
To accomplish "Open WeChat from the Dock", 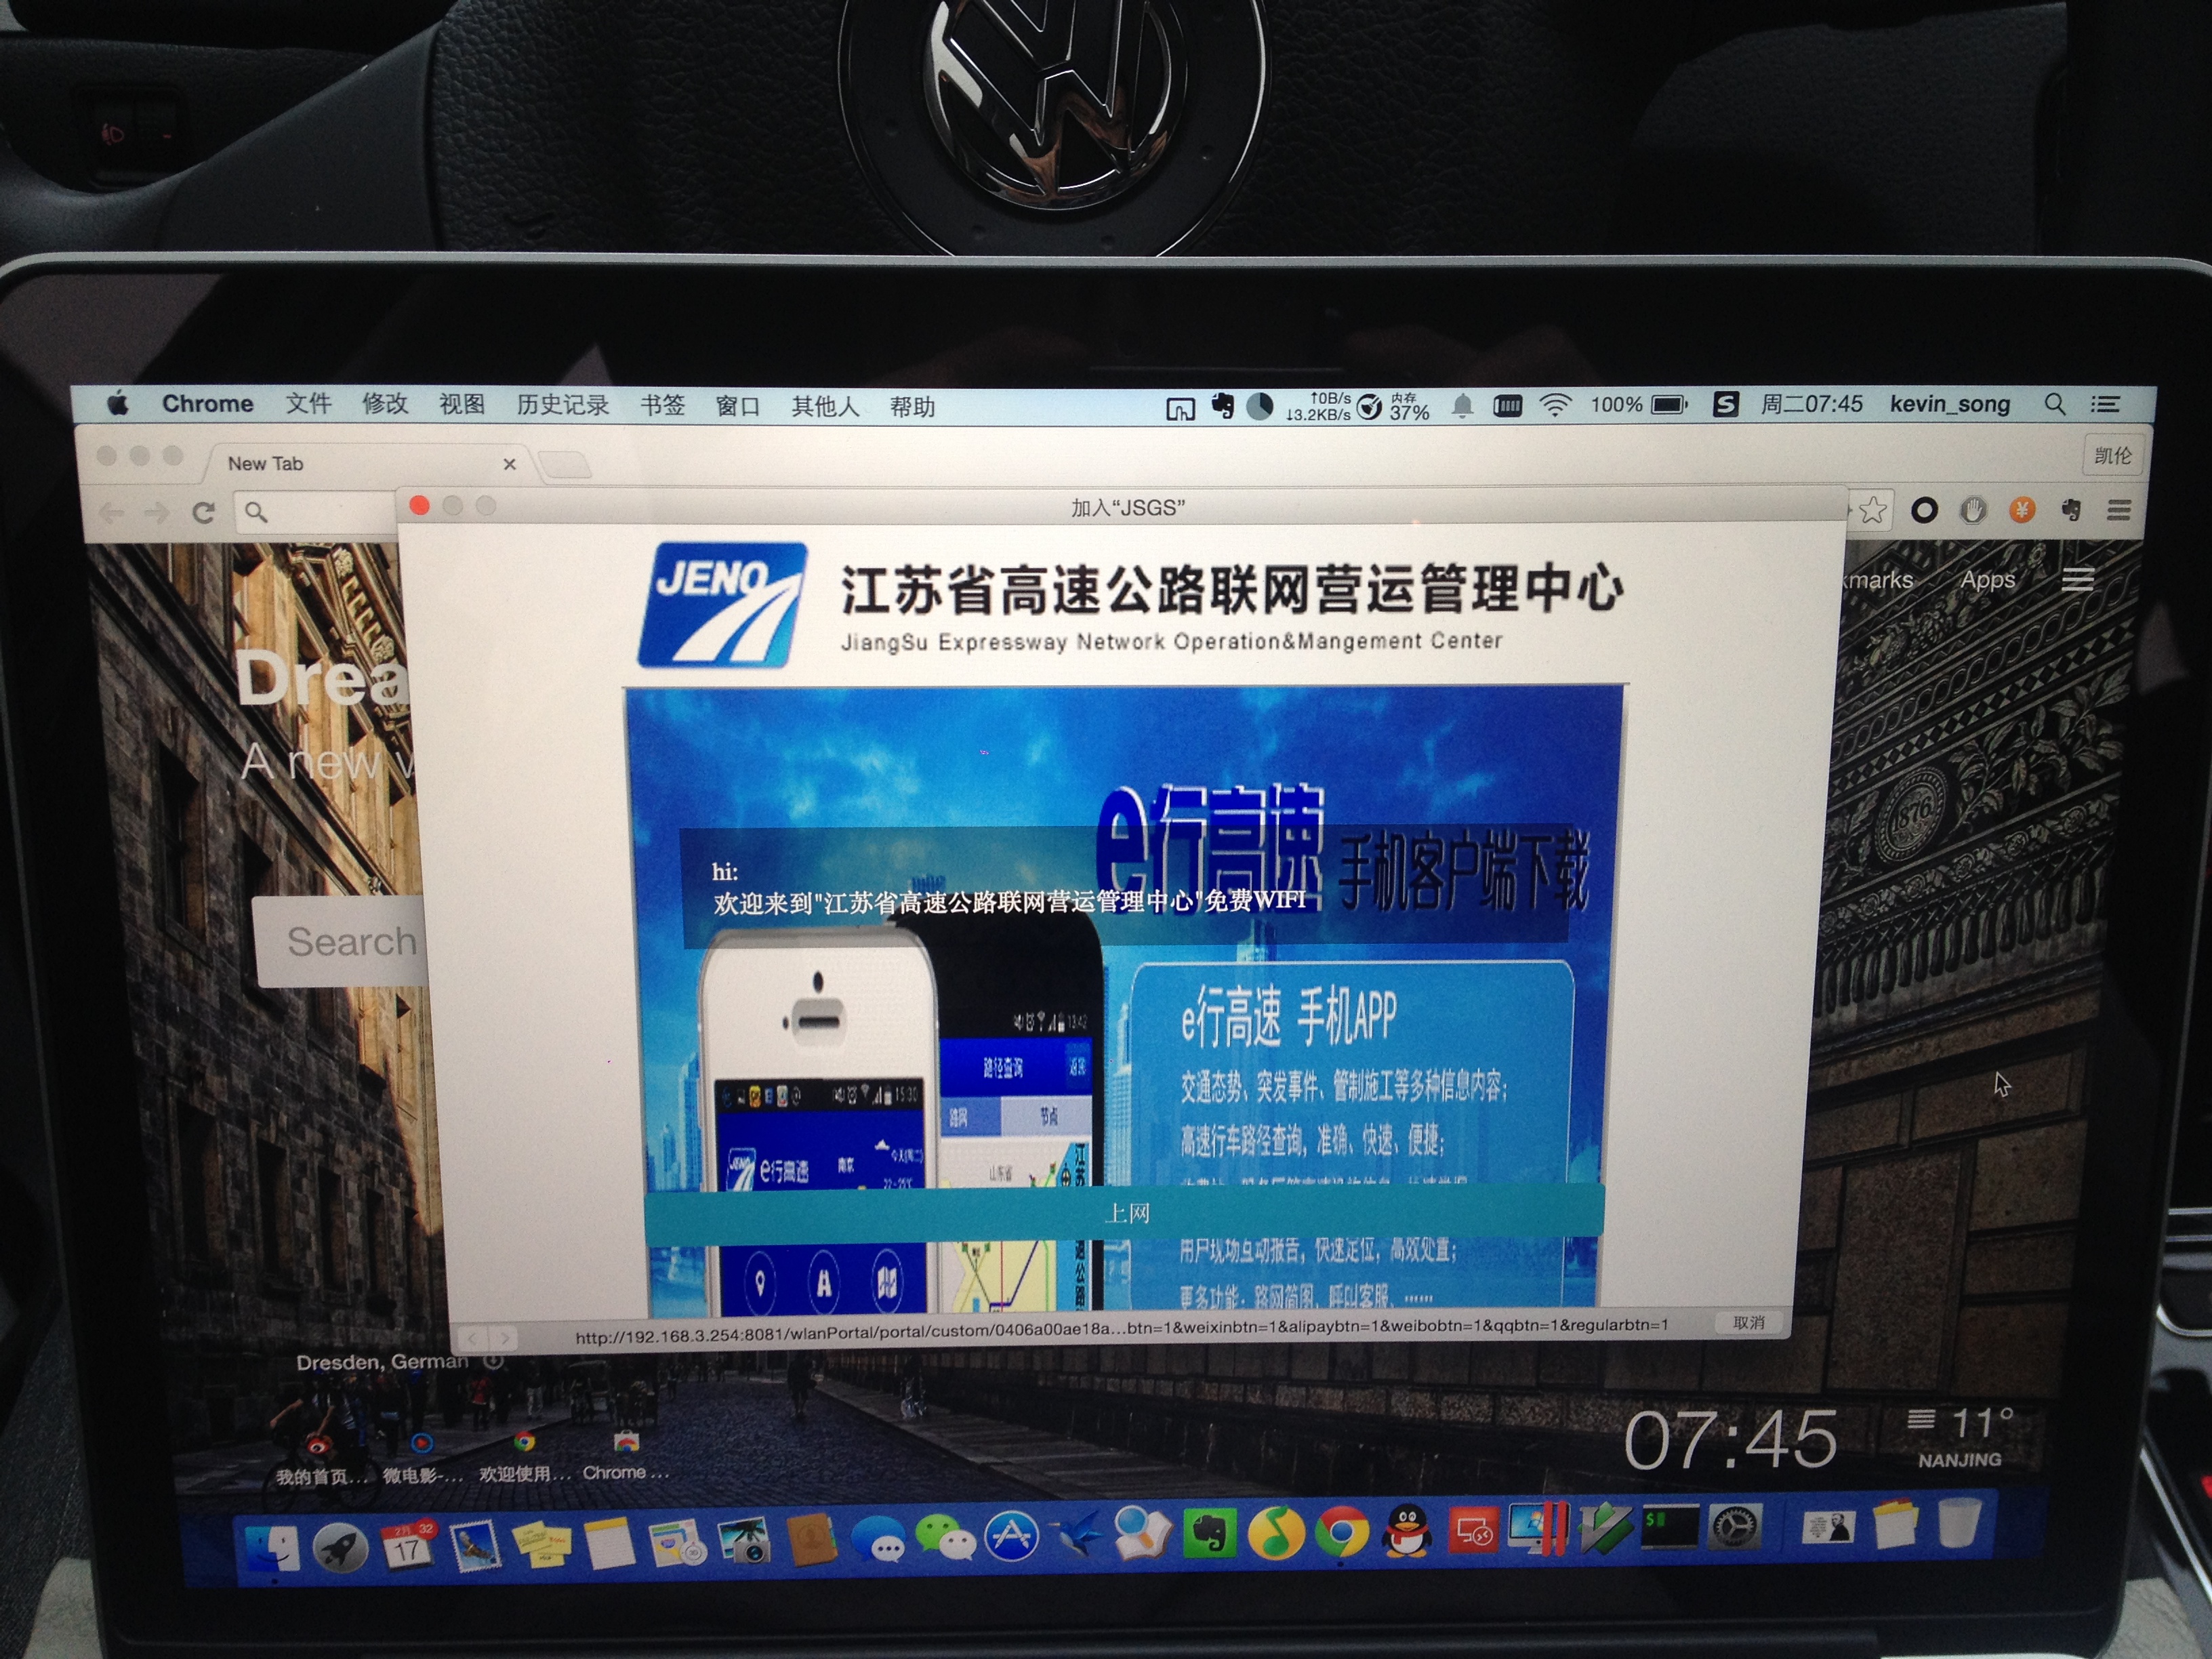I will click(x=946, y=1538).
